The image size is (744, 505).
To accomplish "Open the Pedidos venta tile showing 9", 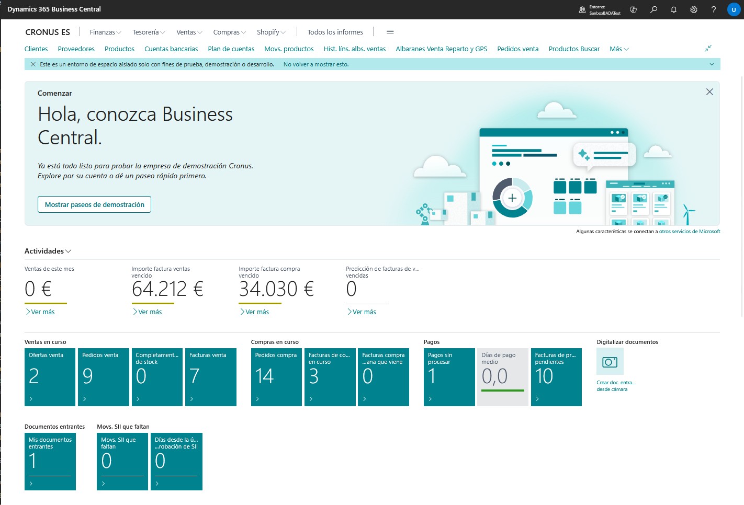I will [103, 377].
